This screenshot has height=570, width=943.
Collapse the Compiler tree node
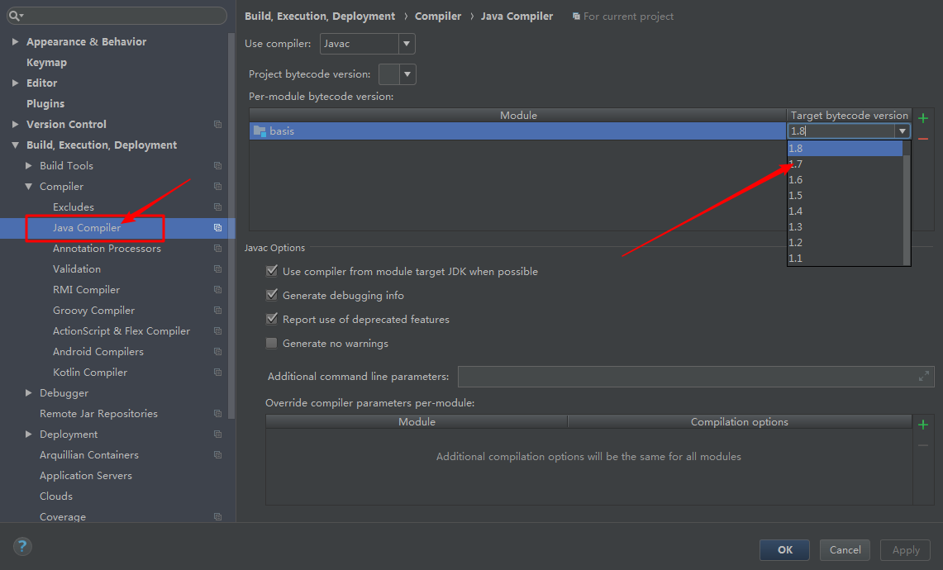(x=28, y=187)
